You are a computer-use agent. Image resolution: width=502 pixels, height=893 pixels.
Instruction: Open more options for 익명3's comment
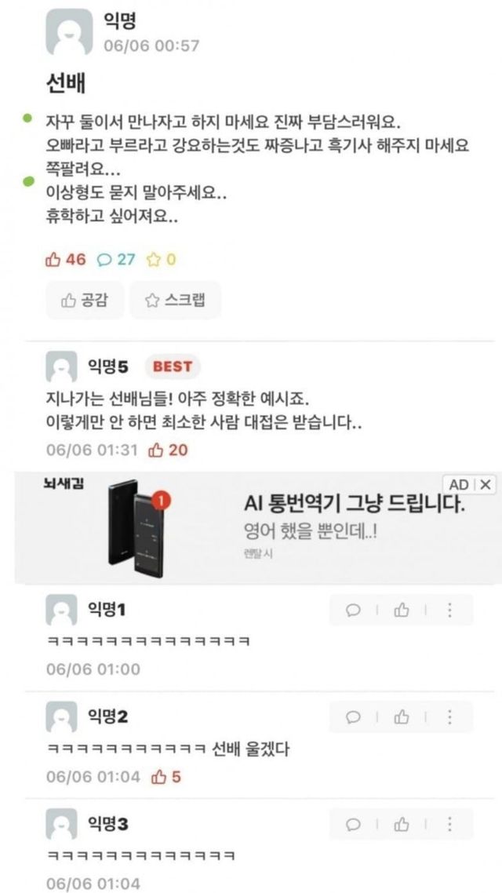coord(449,824)
